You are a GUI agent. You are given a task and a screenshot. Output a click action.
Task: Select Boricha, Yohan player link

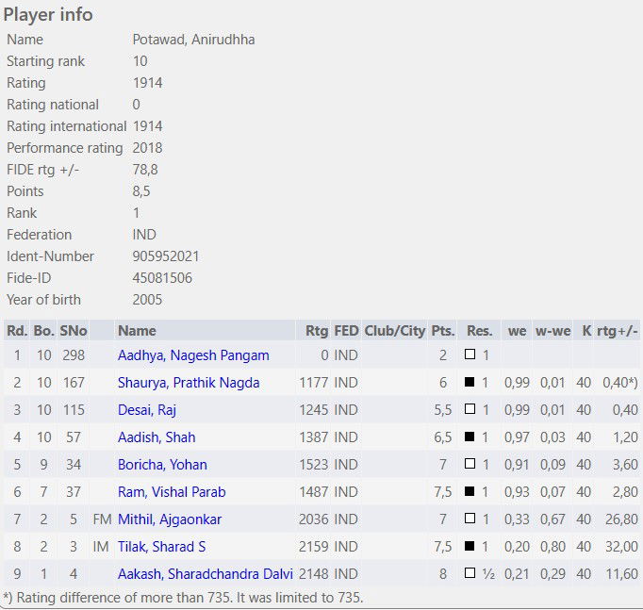(162, 465)
